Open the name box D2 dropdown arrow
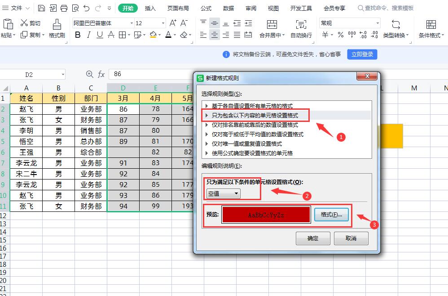This screenshot has height=296, width=448. tap(63, 75)
